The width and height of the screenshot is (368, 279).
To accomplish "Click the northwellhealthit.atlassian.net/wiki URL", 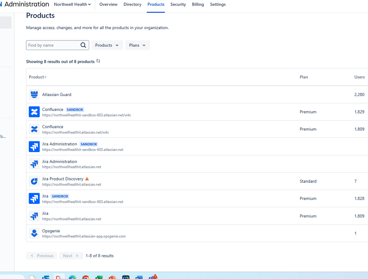I will [x=76, y=133].
